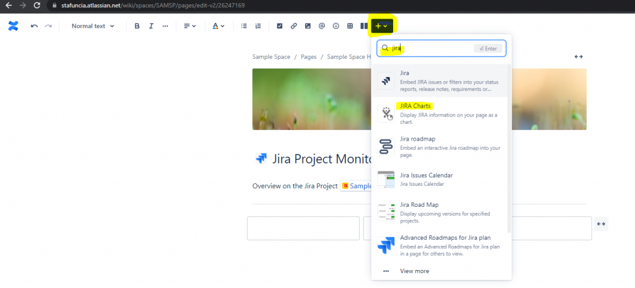Go forward in the browser
635x288 pixels.
pyautogui.click(x=22, y=6)
